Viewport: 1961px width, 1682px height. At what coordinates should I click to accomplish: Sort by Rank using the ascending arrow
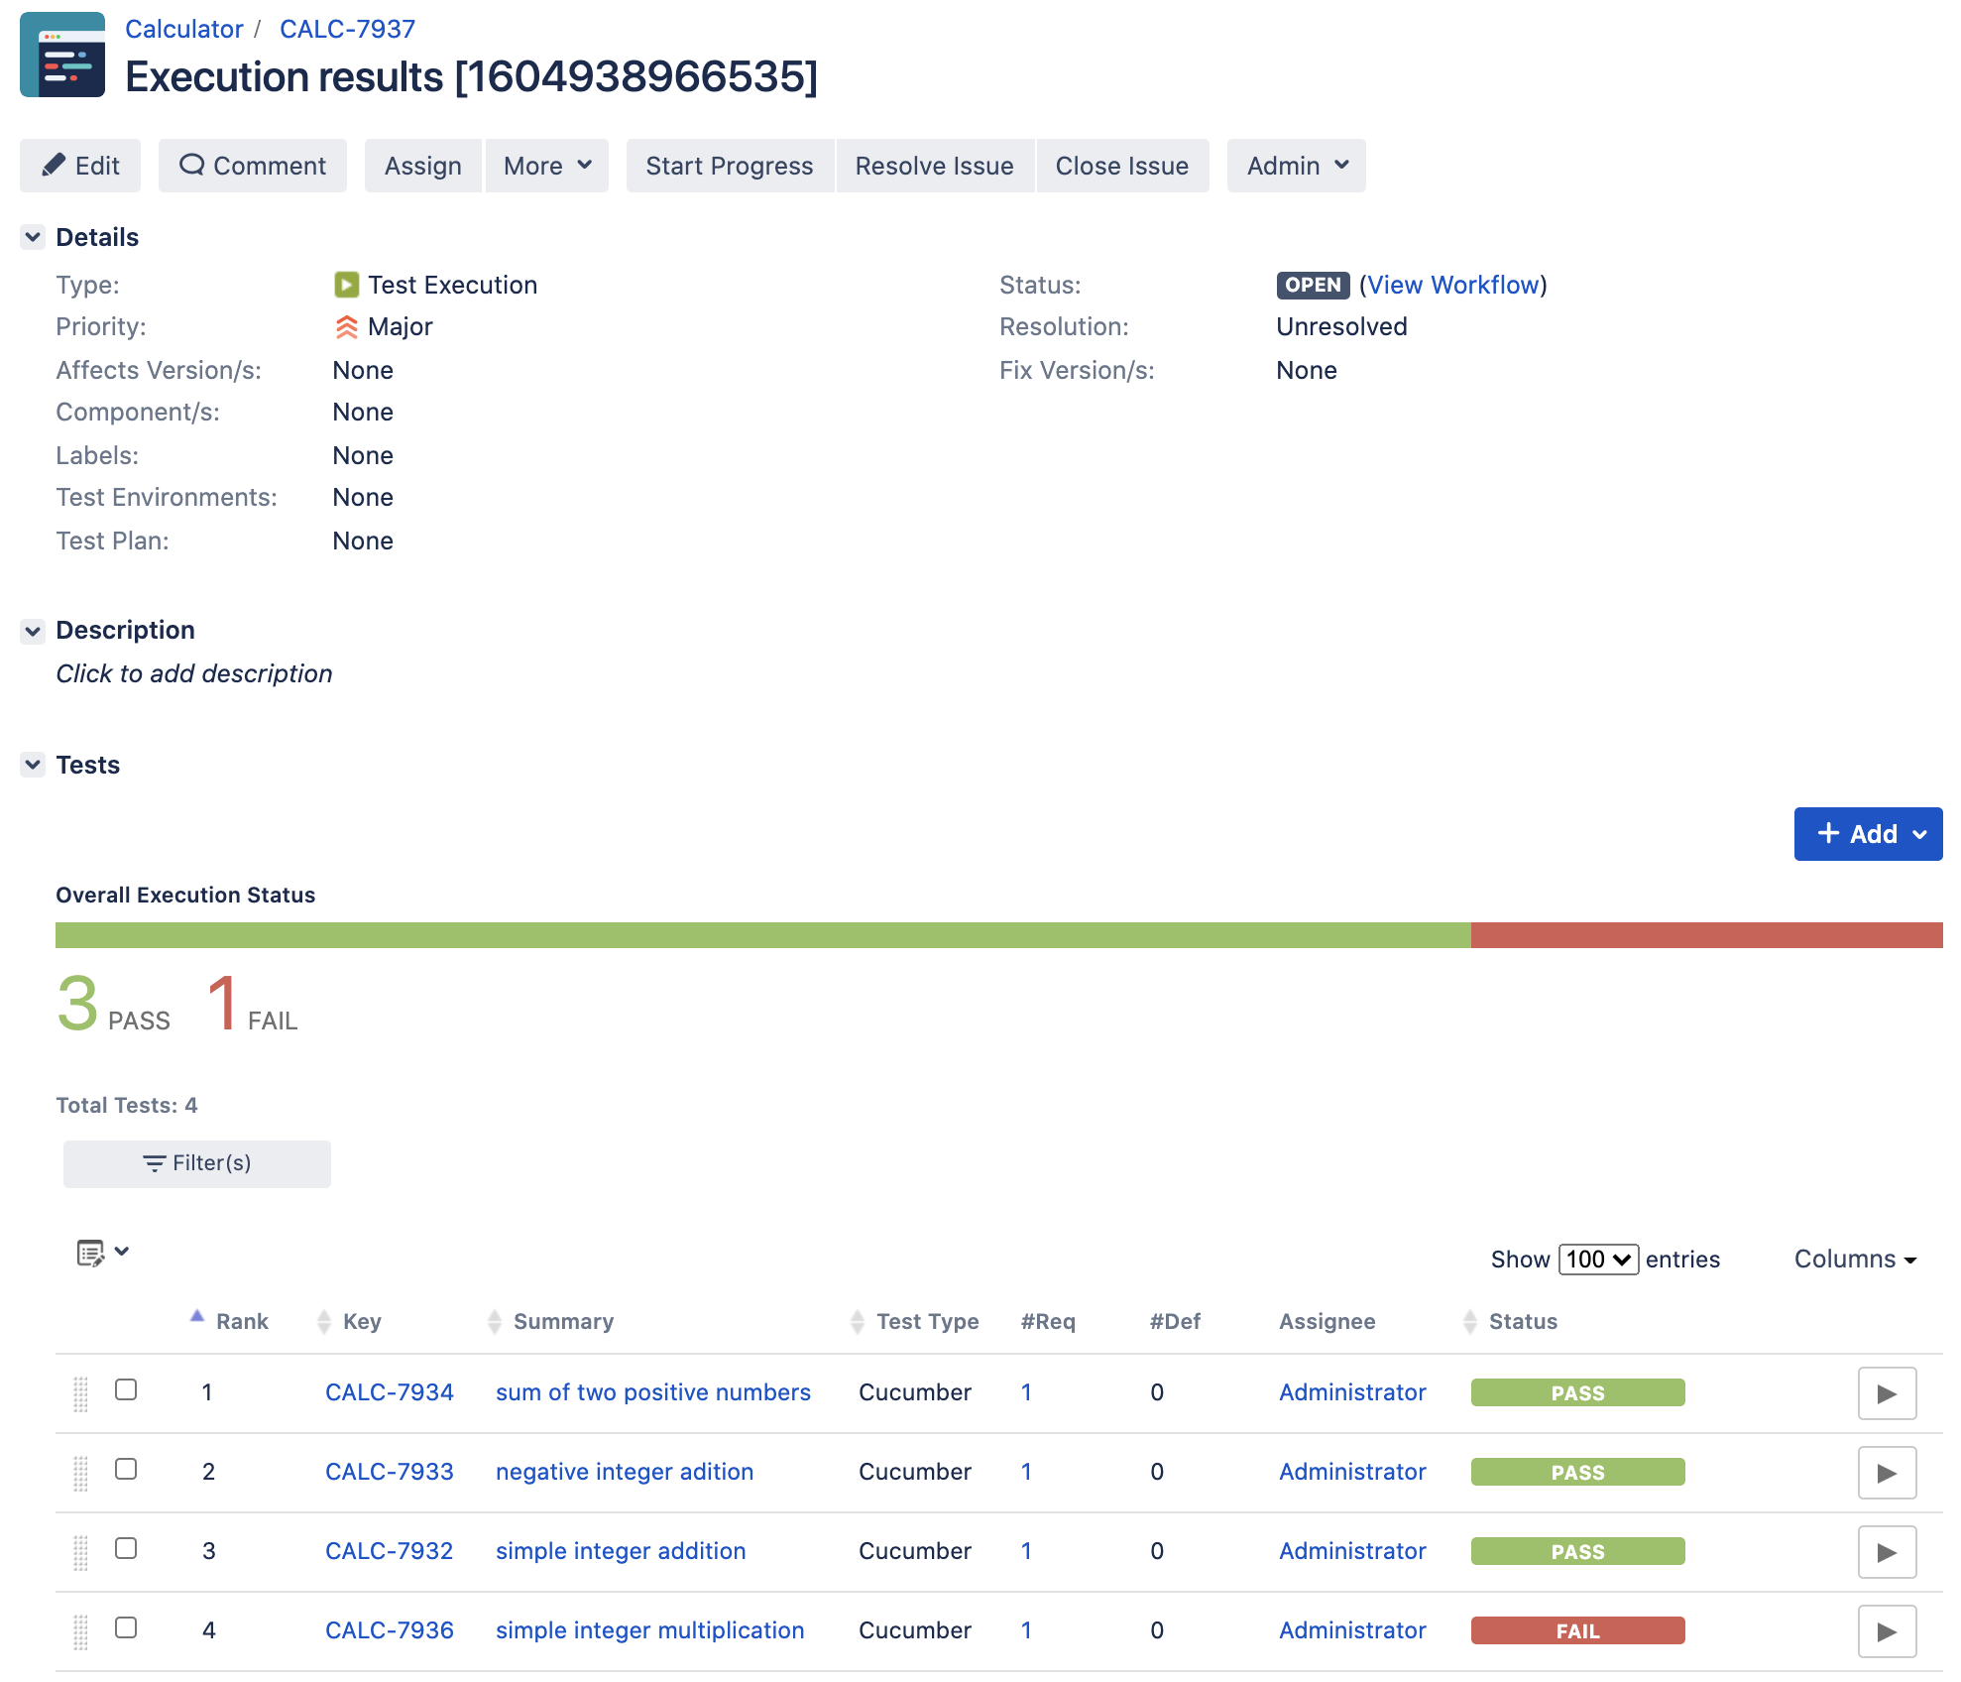coord(197,1316)
